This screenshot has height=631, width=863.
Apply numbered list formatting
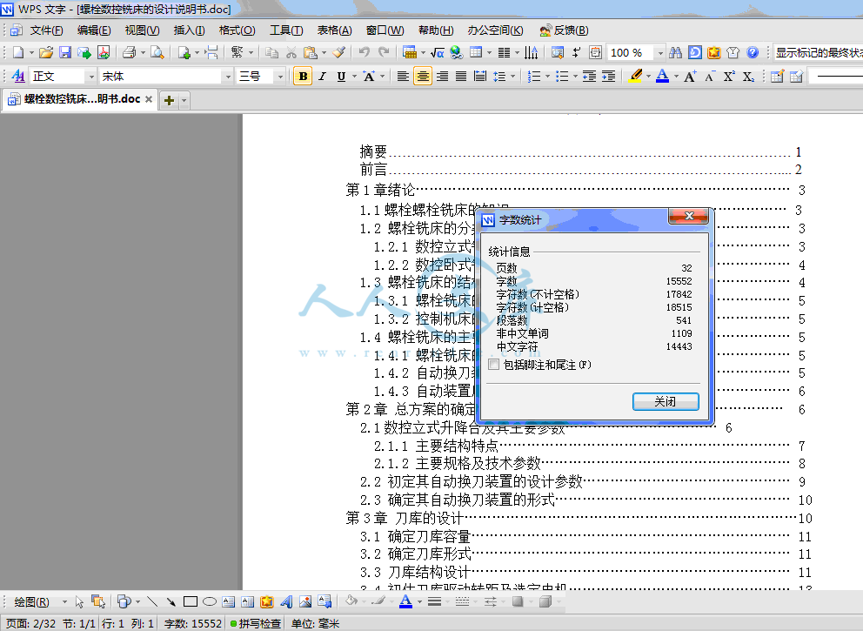(534, 76)
